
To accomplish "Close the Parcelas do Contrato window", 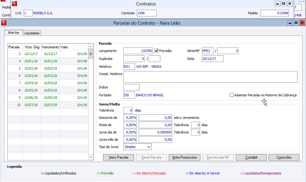I will (x=302, y=23).
